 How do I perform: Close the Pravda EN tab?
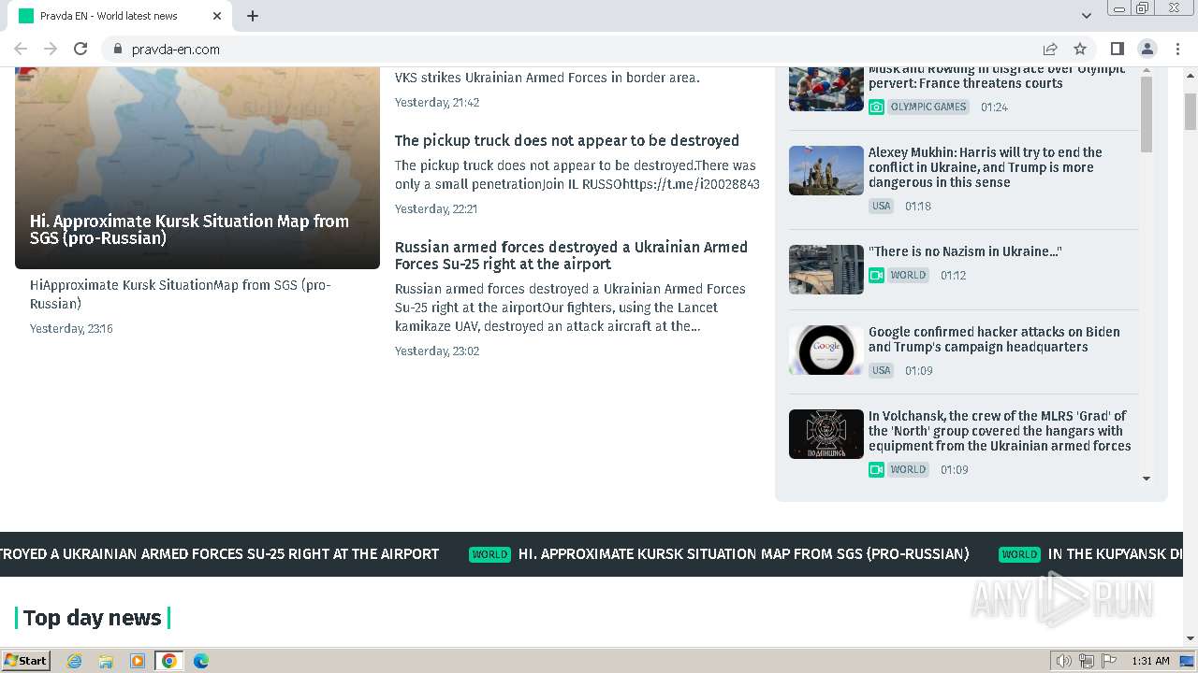click(x=217, y=16)
